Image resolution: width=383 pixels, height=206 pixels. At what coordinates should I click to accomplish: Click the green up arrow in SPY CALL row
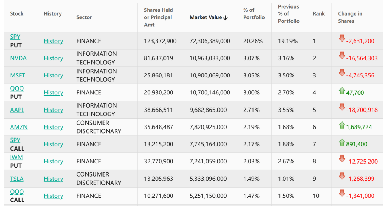[x=342, y=142]
